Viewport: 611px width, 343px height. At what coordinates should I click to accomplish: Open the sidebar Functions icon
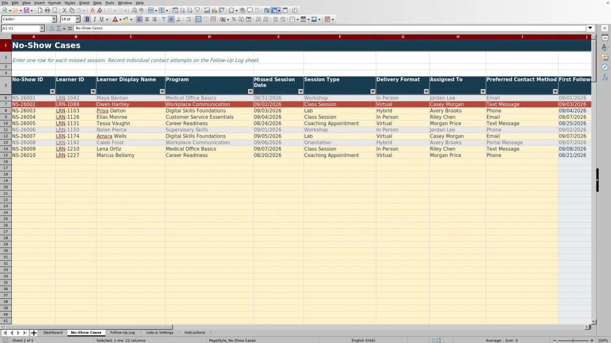(x=605, y=77)
